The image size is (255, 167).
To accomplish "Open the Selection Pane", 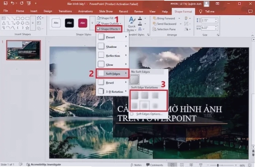I will [x=164, y=29].
